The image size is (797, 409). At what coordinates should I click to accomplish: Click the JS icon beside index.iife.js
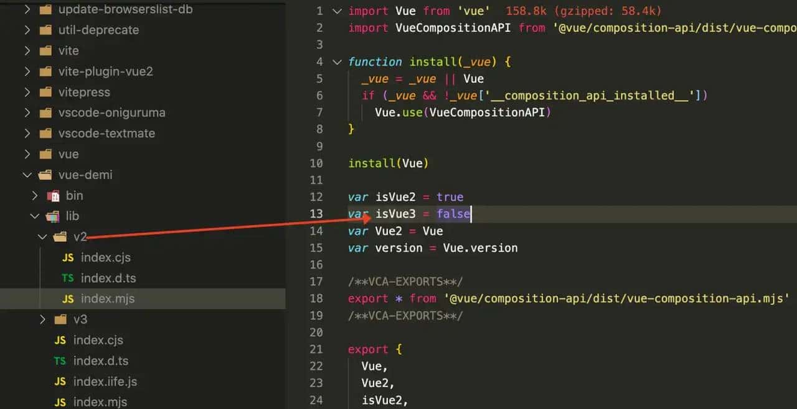point(60,382)
